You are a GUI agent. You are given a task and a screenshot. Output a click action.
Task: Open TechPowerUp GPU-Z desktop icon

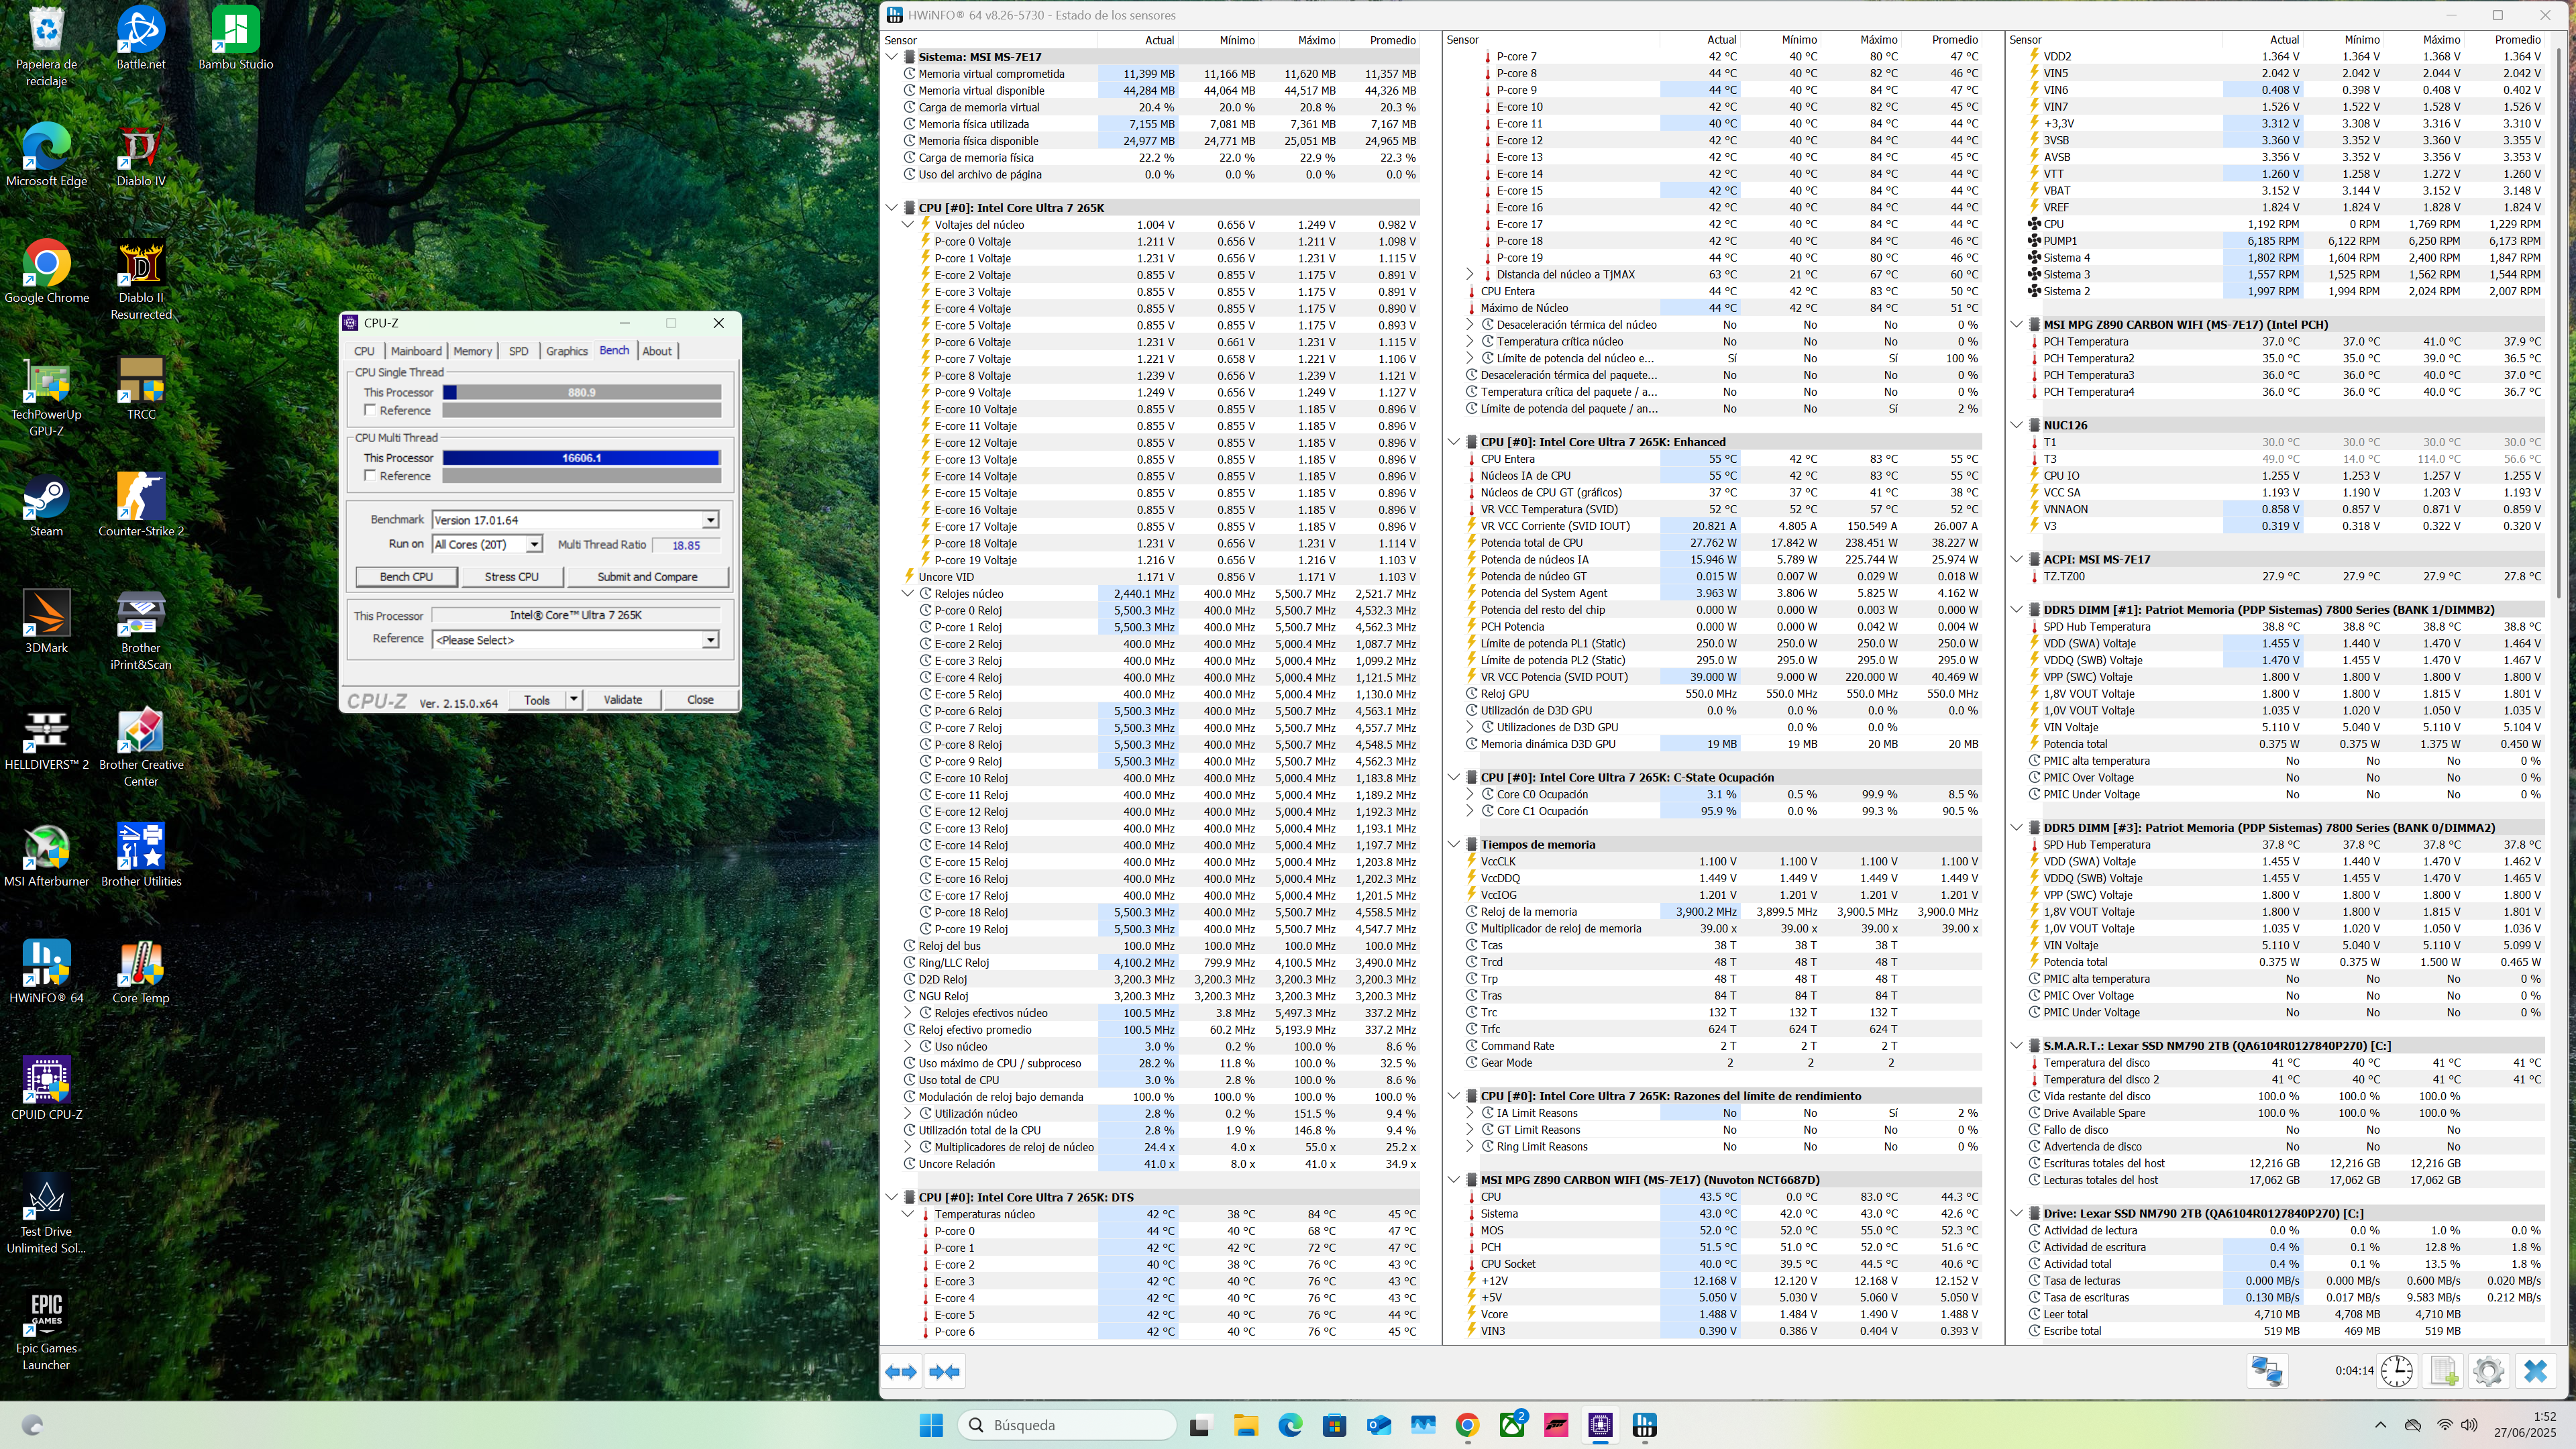(x=46, y=397)
